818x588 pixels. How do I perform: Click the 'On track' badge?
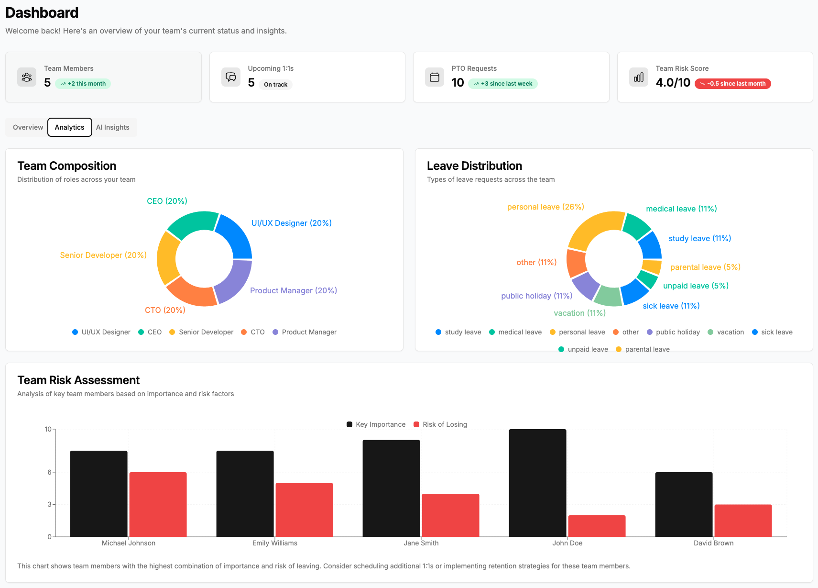[275, 84]
